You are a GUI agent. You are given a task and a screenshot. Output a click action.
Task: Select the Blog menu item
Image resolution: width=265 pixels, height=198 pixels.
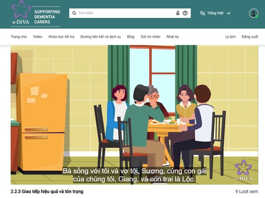(131, 37)
